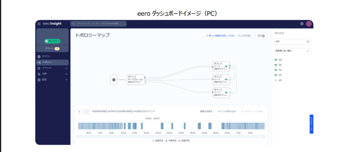339x152 pixels.
Task: Open the マップの凡例 legend link
Action: [x=244, y=36]
